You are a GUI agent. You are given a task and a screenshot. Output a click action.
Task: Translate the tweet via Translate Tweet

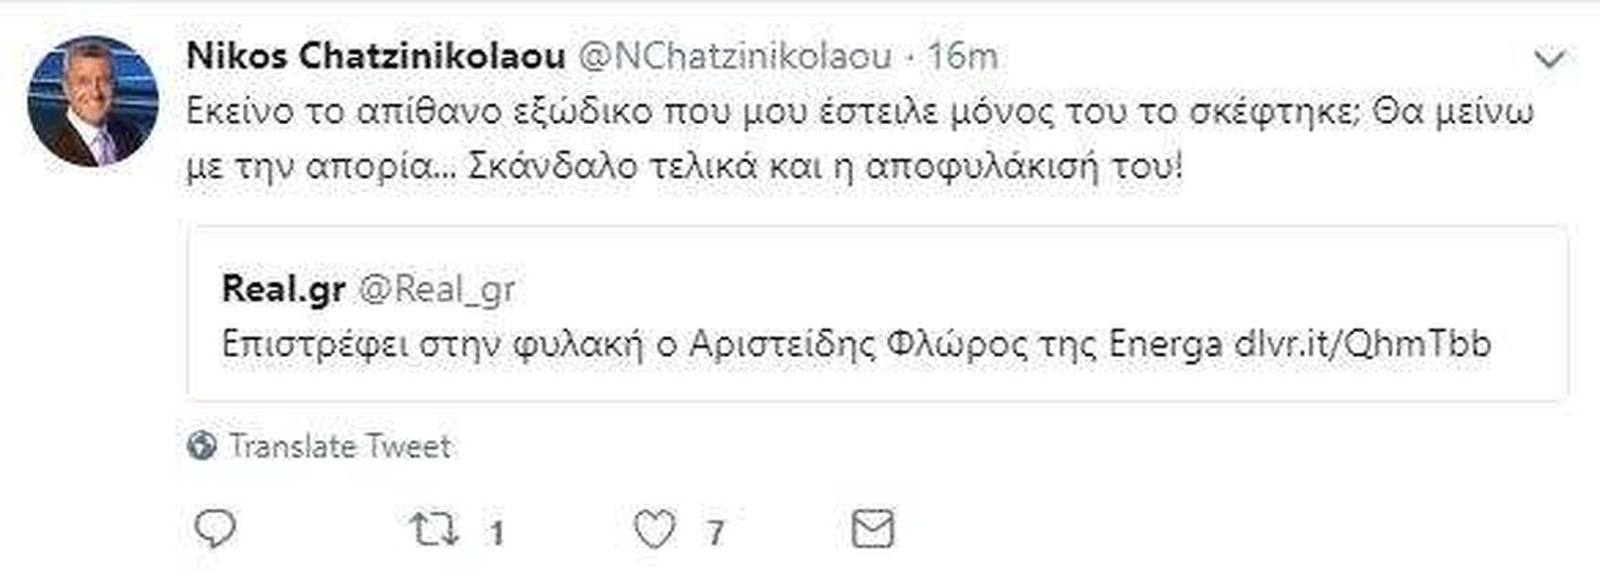coord(340,446)
